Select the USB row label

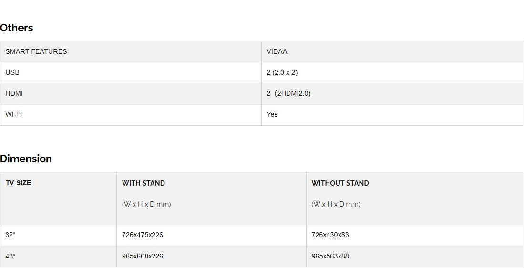coord(12,72)
